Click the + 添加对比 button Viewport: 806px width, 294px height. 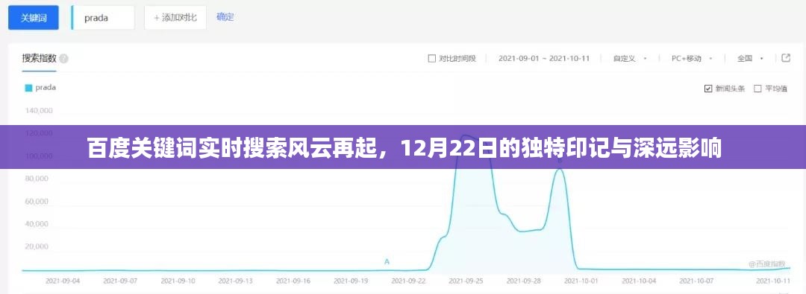[x=175, y=18]
